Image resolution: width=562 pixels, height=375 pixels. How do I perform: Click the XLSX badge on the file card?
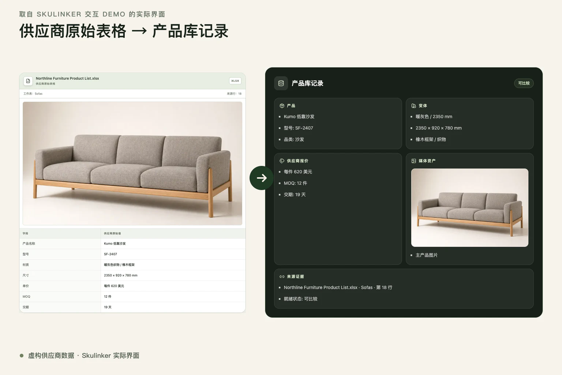click(235, 81)
